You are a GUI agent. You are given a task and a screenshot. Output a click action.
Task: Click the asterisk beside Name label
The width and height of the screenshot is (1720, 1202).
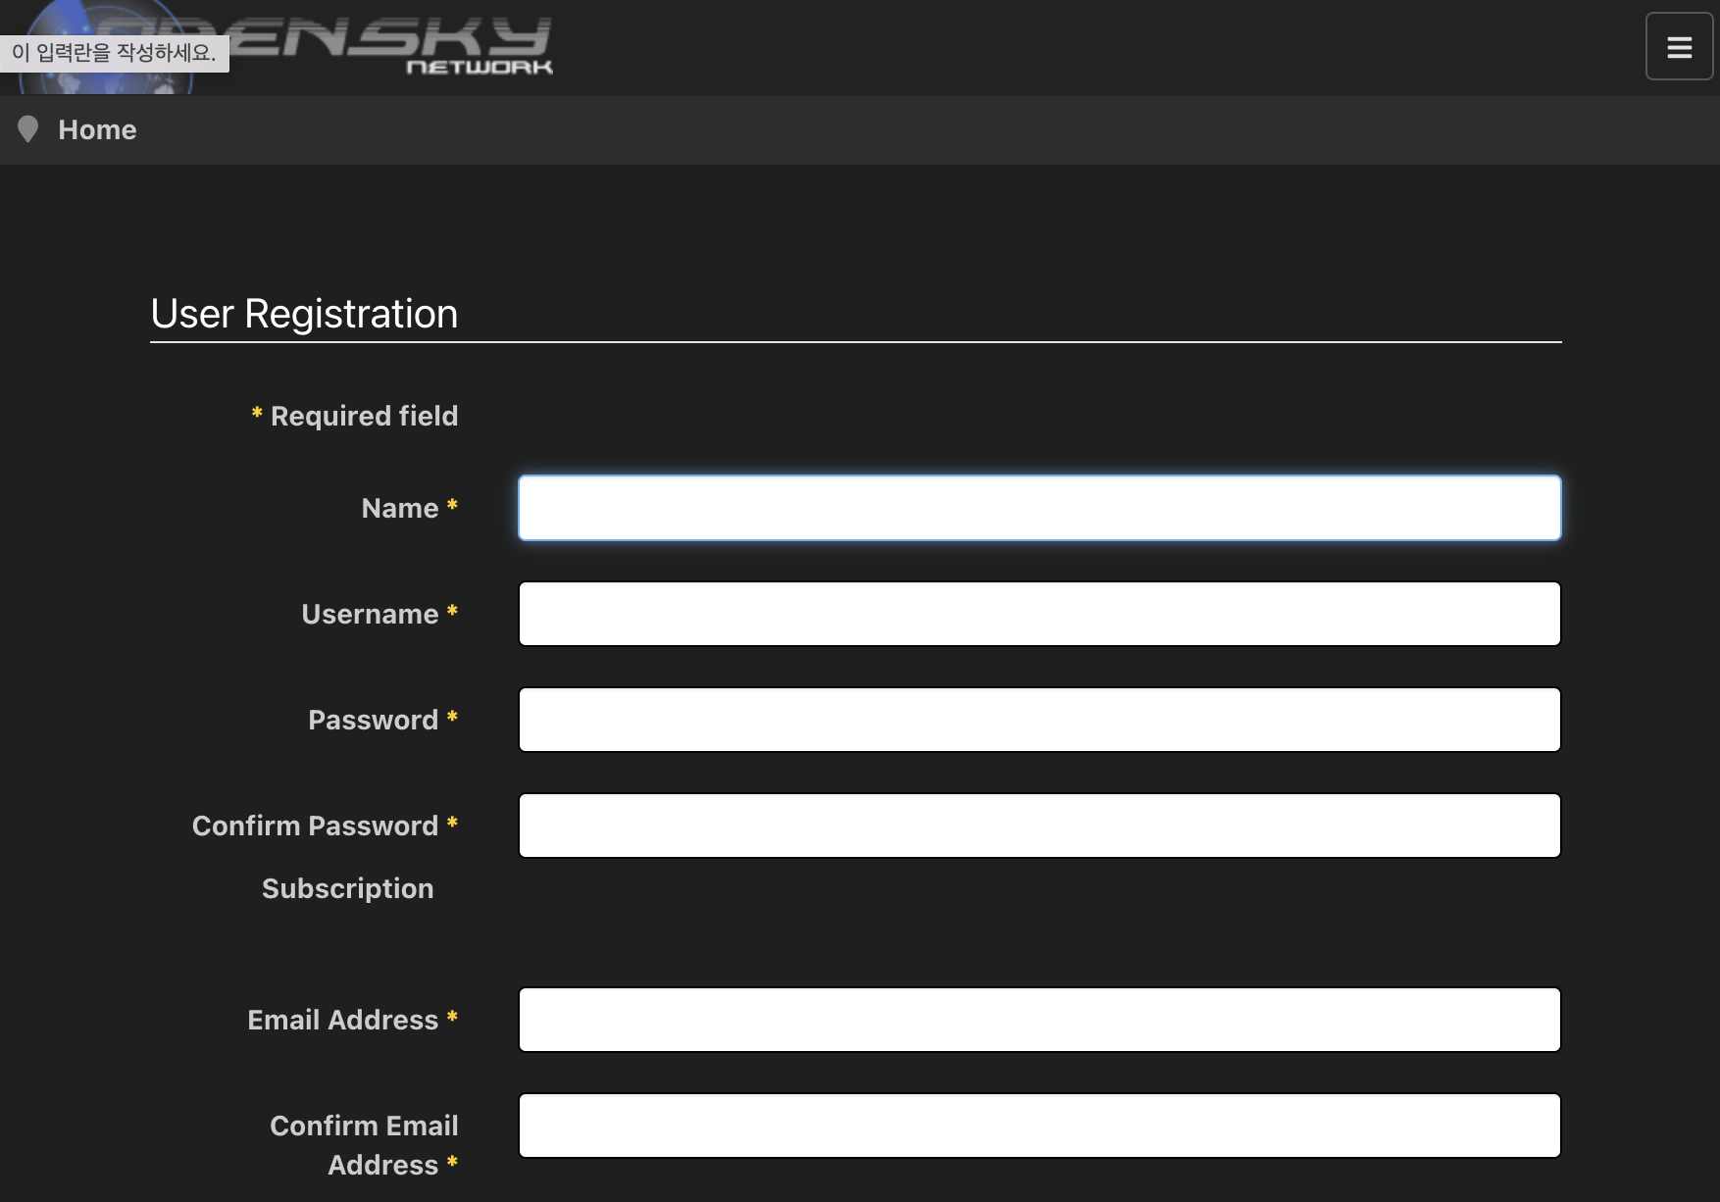(x=452, y=507)
